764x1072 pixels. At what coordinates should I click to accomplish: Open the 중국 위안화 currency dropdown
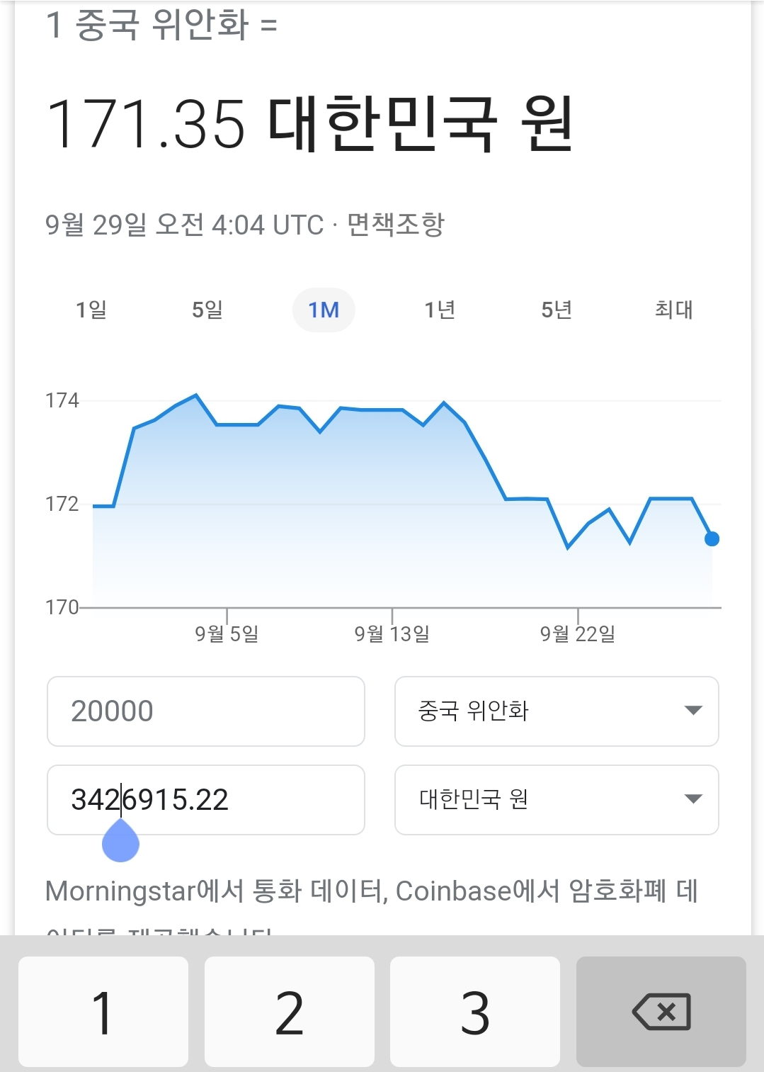[557, 711]
